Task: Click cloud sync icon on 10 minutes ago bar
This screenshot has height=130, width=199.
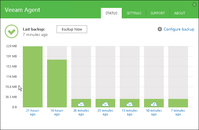Action: tap(154, 104)
